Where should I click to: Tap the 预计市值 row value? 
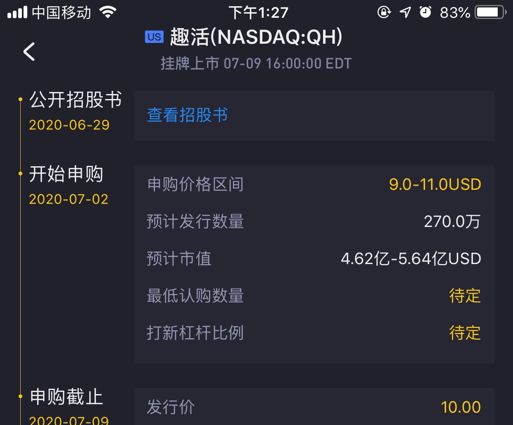(411, 259)
